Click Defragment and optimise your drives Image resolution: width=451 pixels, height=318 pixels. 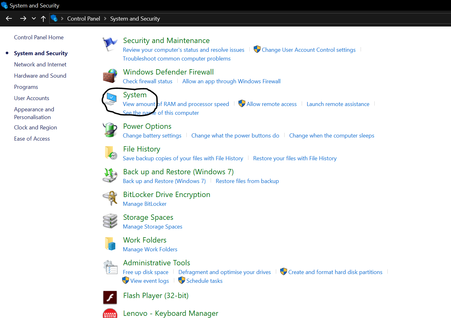224,272
